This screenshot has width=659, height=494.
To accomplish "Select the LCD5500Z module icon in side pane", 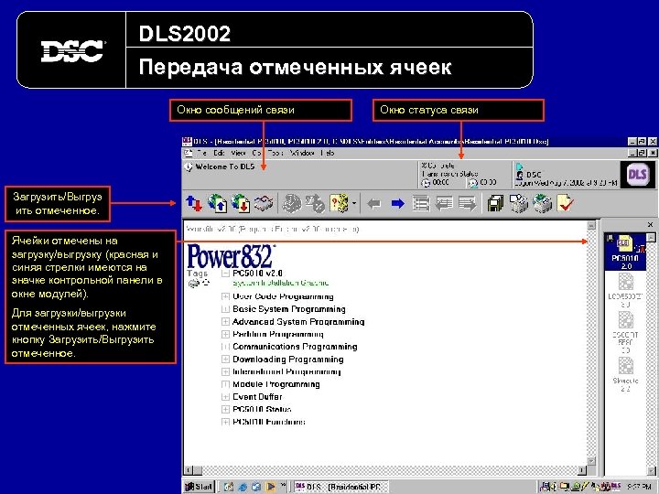I will 625,290.
